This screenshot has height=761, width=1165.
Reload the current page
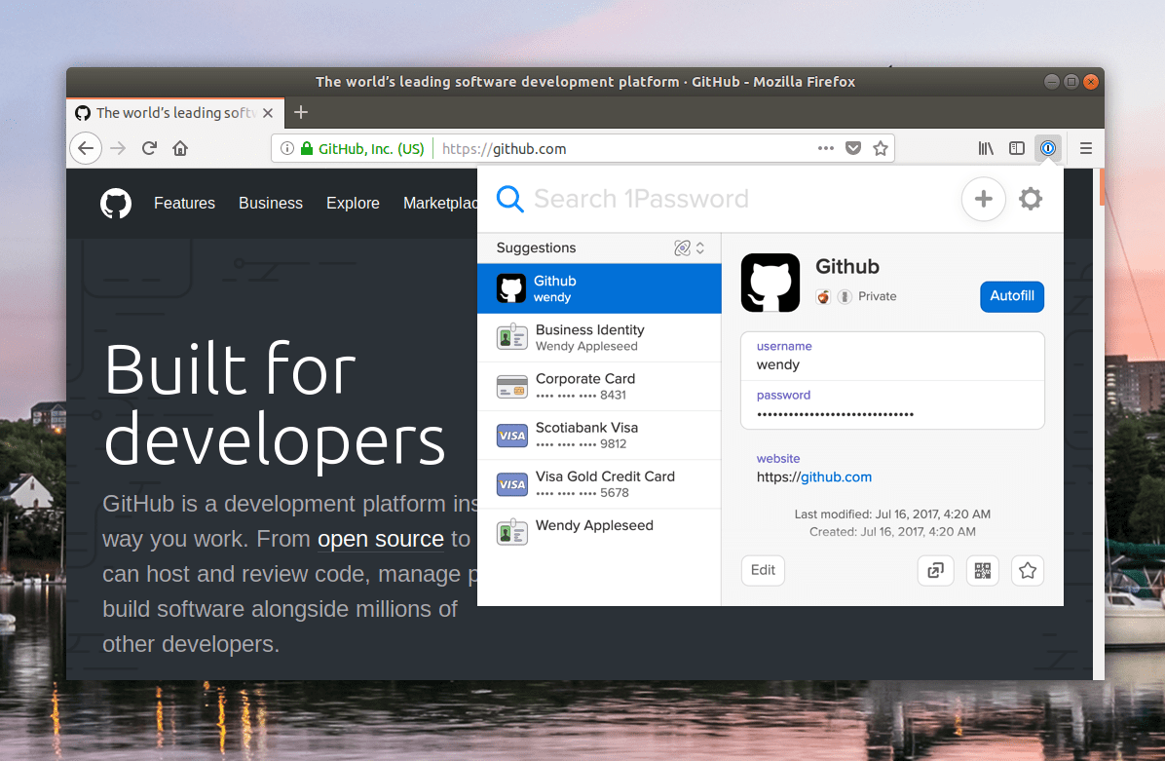149,148
